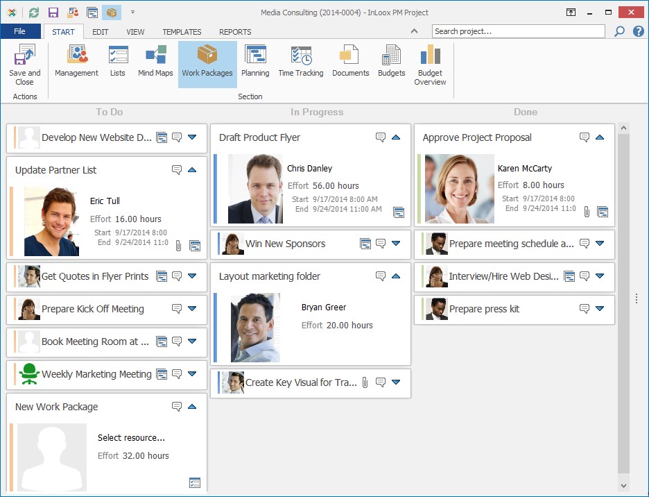The image size is (649, 497).
Task: Switch to the START ribbon tab
Action: click(63, 32)
